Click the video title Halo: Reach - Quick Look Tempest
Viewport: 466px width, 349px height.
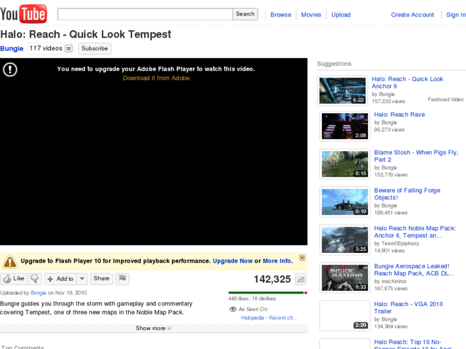pos(86,35)
